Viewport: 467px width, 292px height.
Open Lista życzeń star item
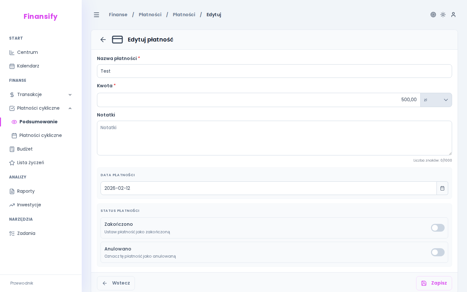[x=30, y=163]
